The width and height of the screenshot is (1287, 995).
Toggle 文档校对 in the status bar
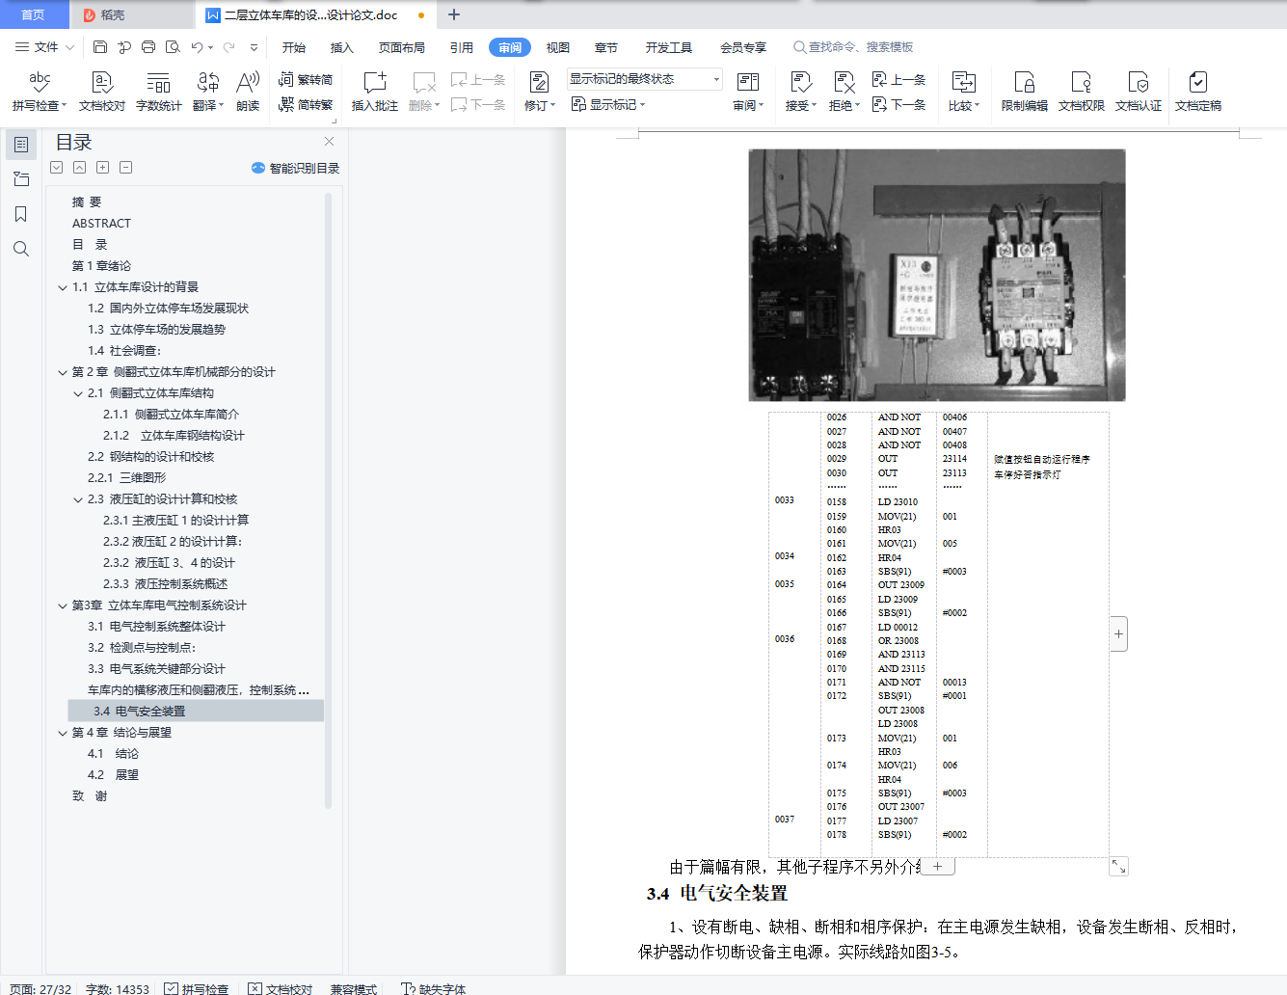281,989
